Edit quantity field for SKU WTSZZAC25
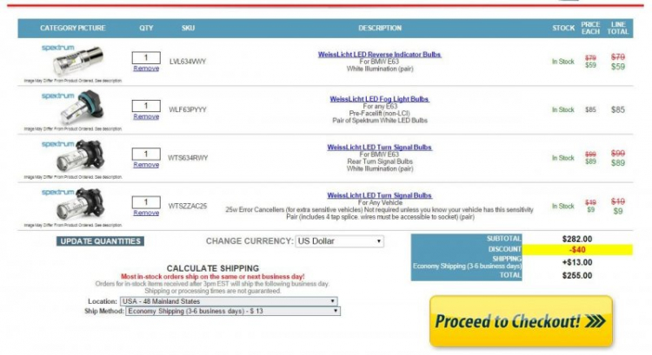The image size is (652, 355). pyautogui.click(x=146, y=202)
